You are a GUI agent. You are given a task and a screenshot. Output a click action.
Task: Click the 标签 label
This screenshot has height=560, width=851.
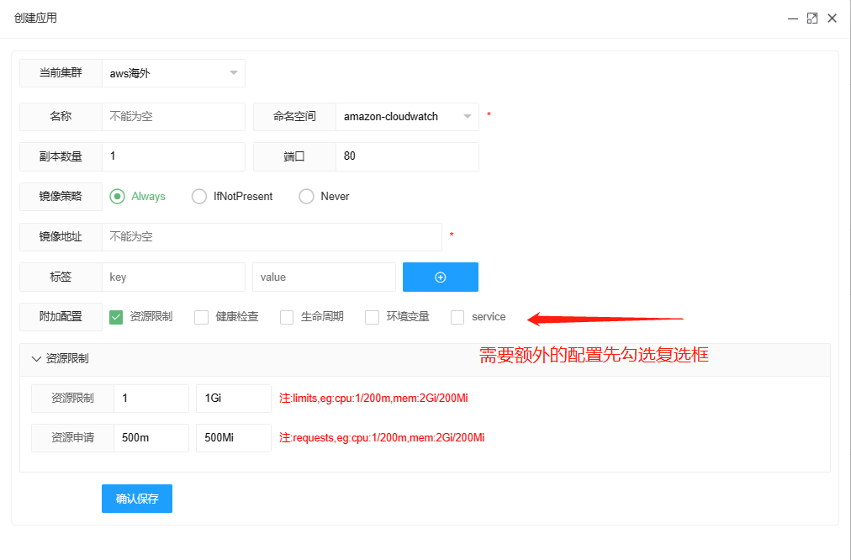61,277
